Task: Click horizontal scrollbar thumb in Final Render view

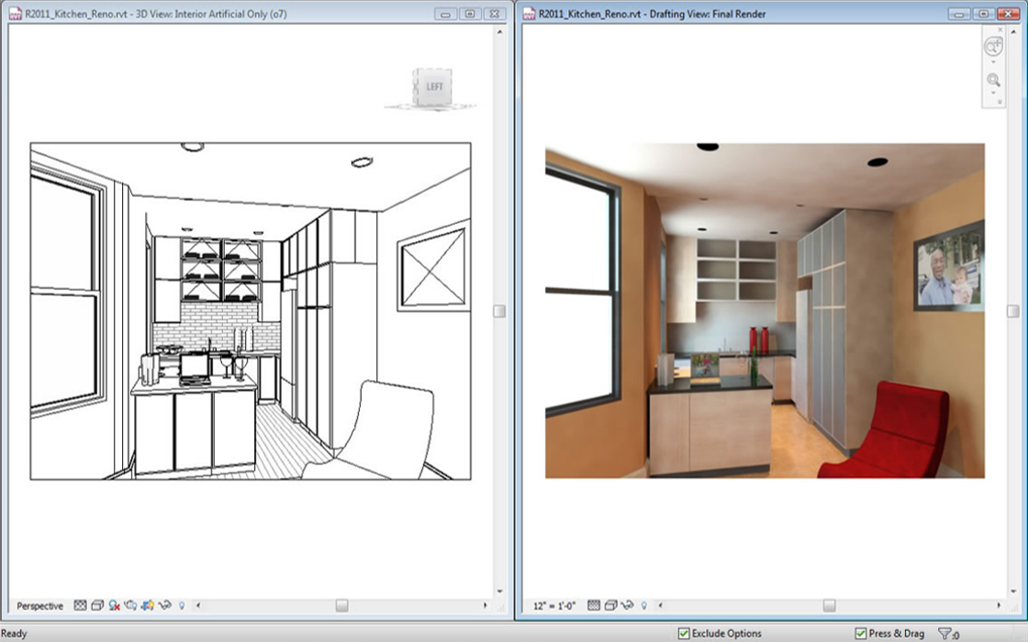Action: (829, 605)
